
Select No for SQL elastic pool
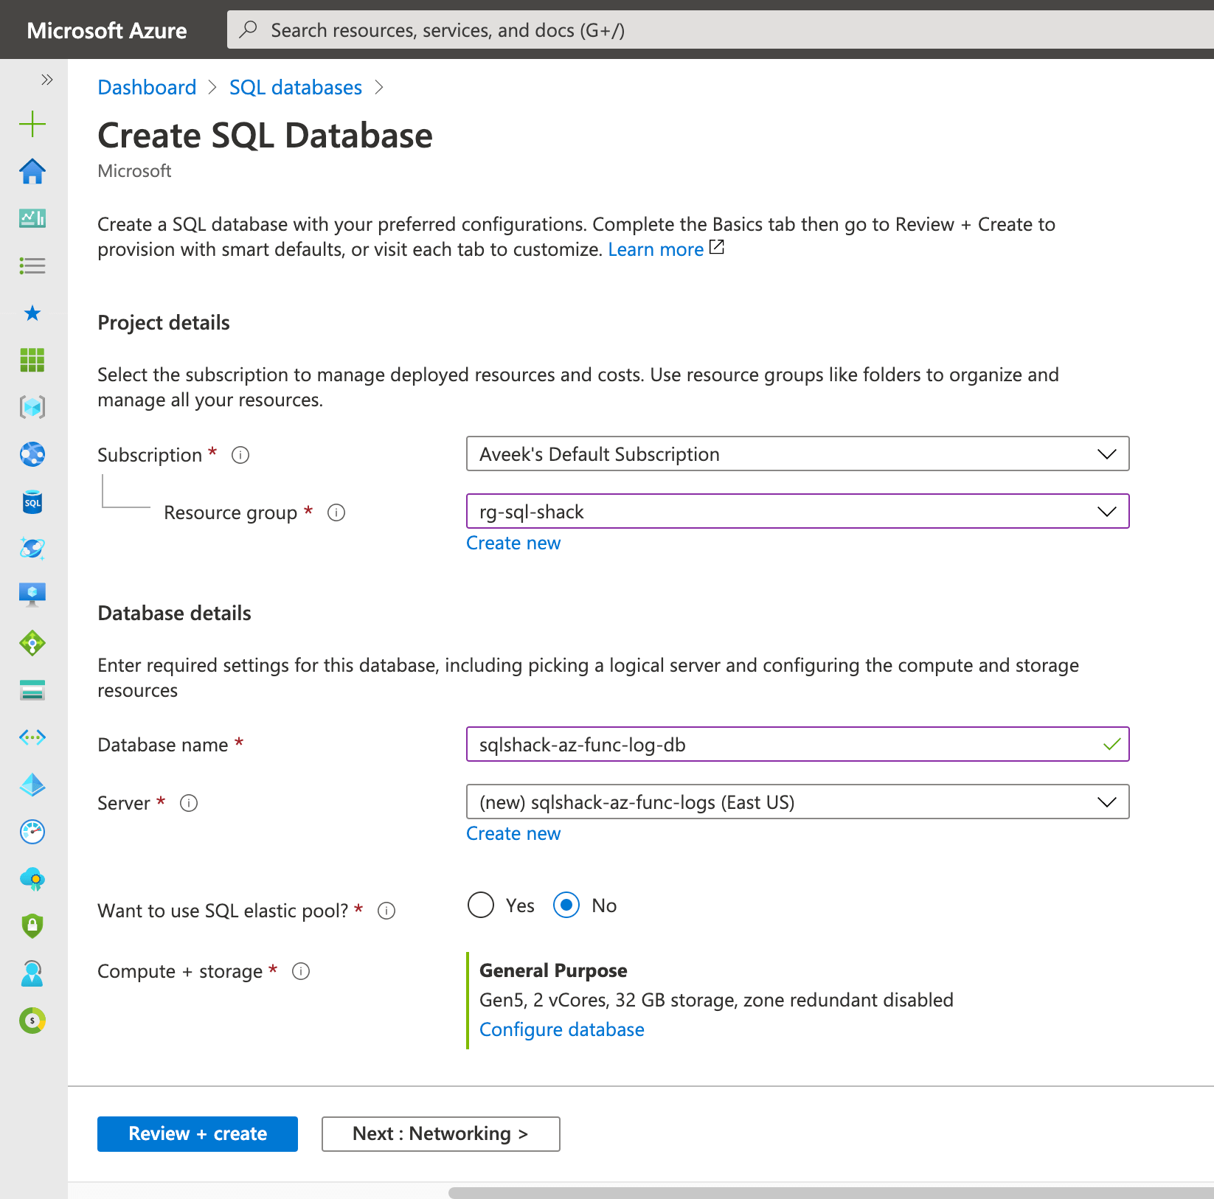(565, 905)
